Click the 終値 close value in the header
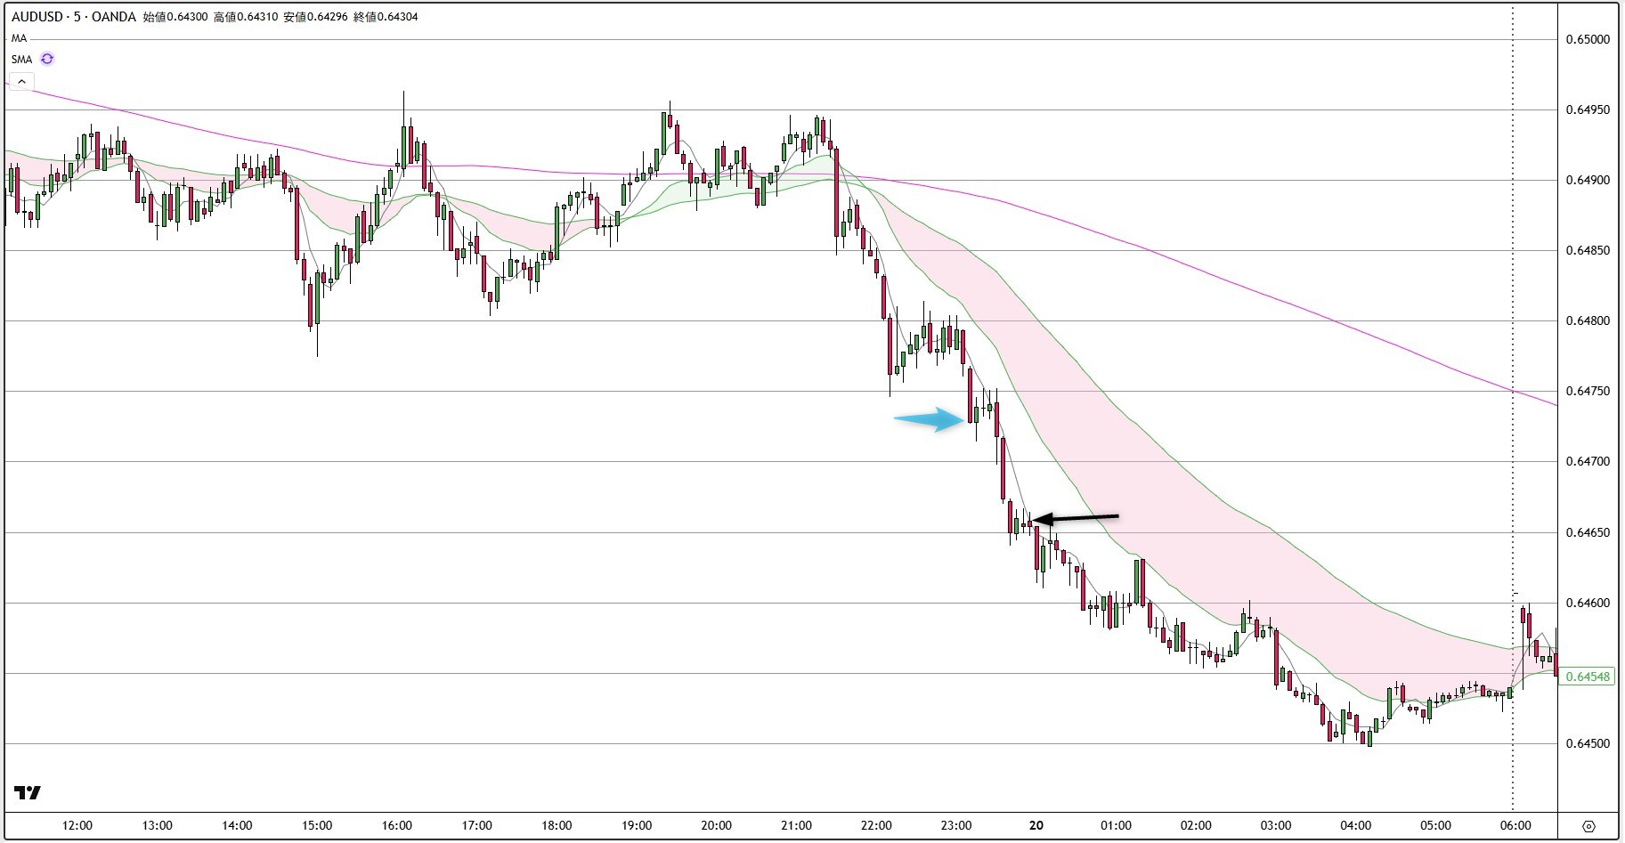 (x=386, y=17)
